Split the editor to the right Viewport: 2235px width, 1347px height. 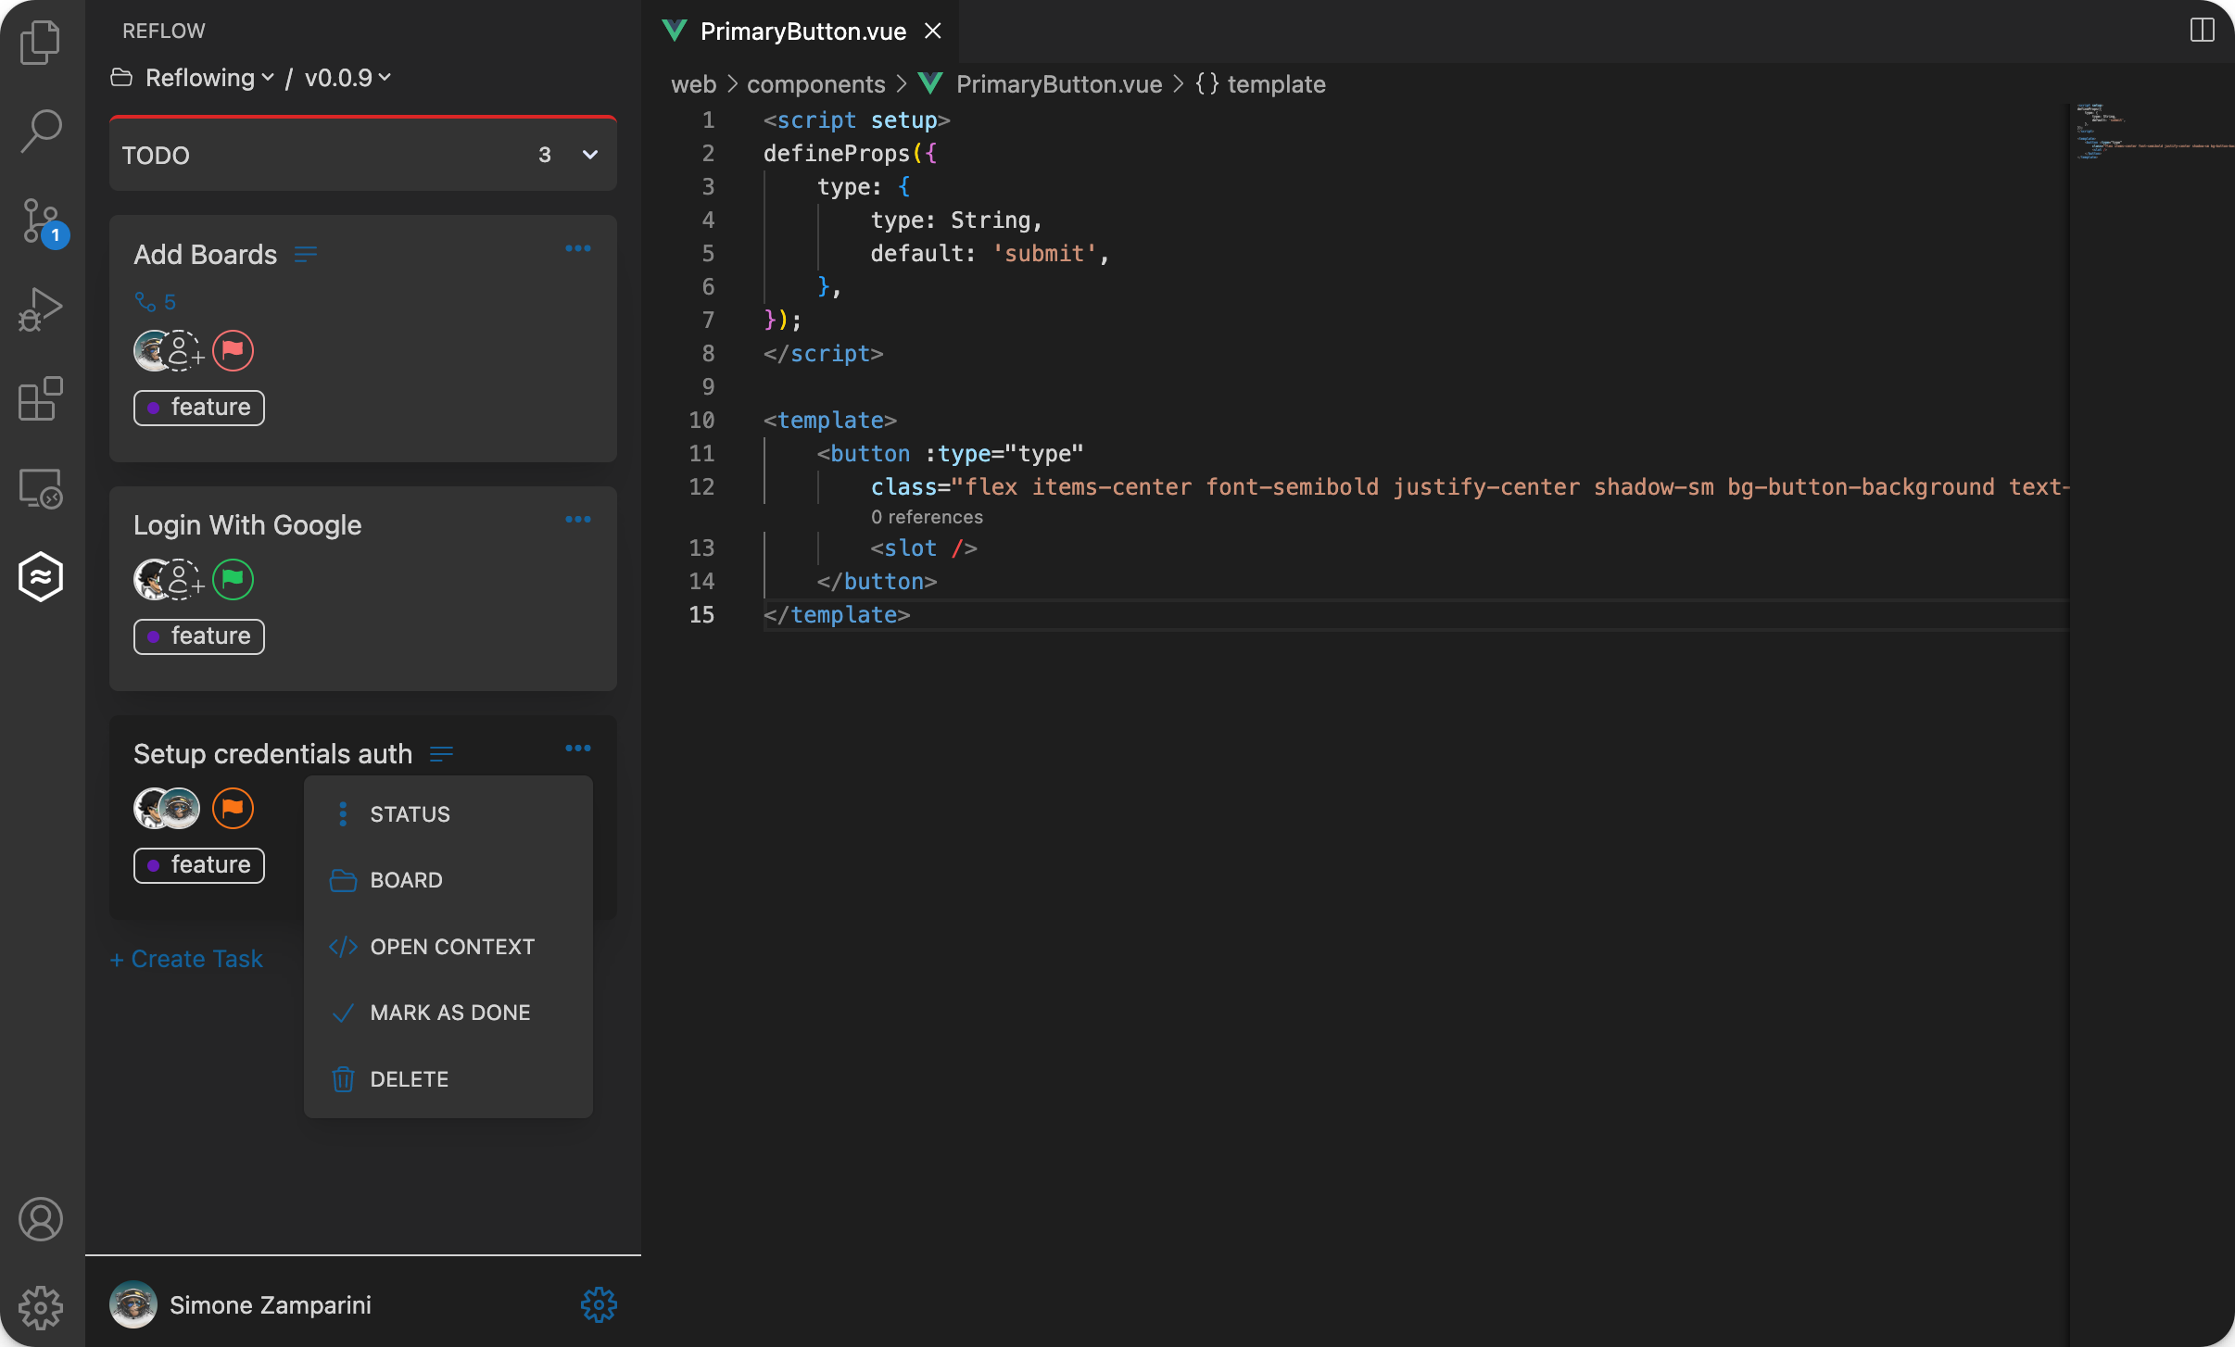point(2202,31)
